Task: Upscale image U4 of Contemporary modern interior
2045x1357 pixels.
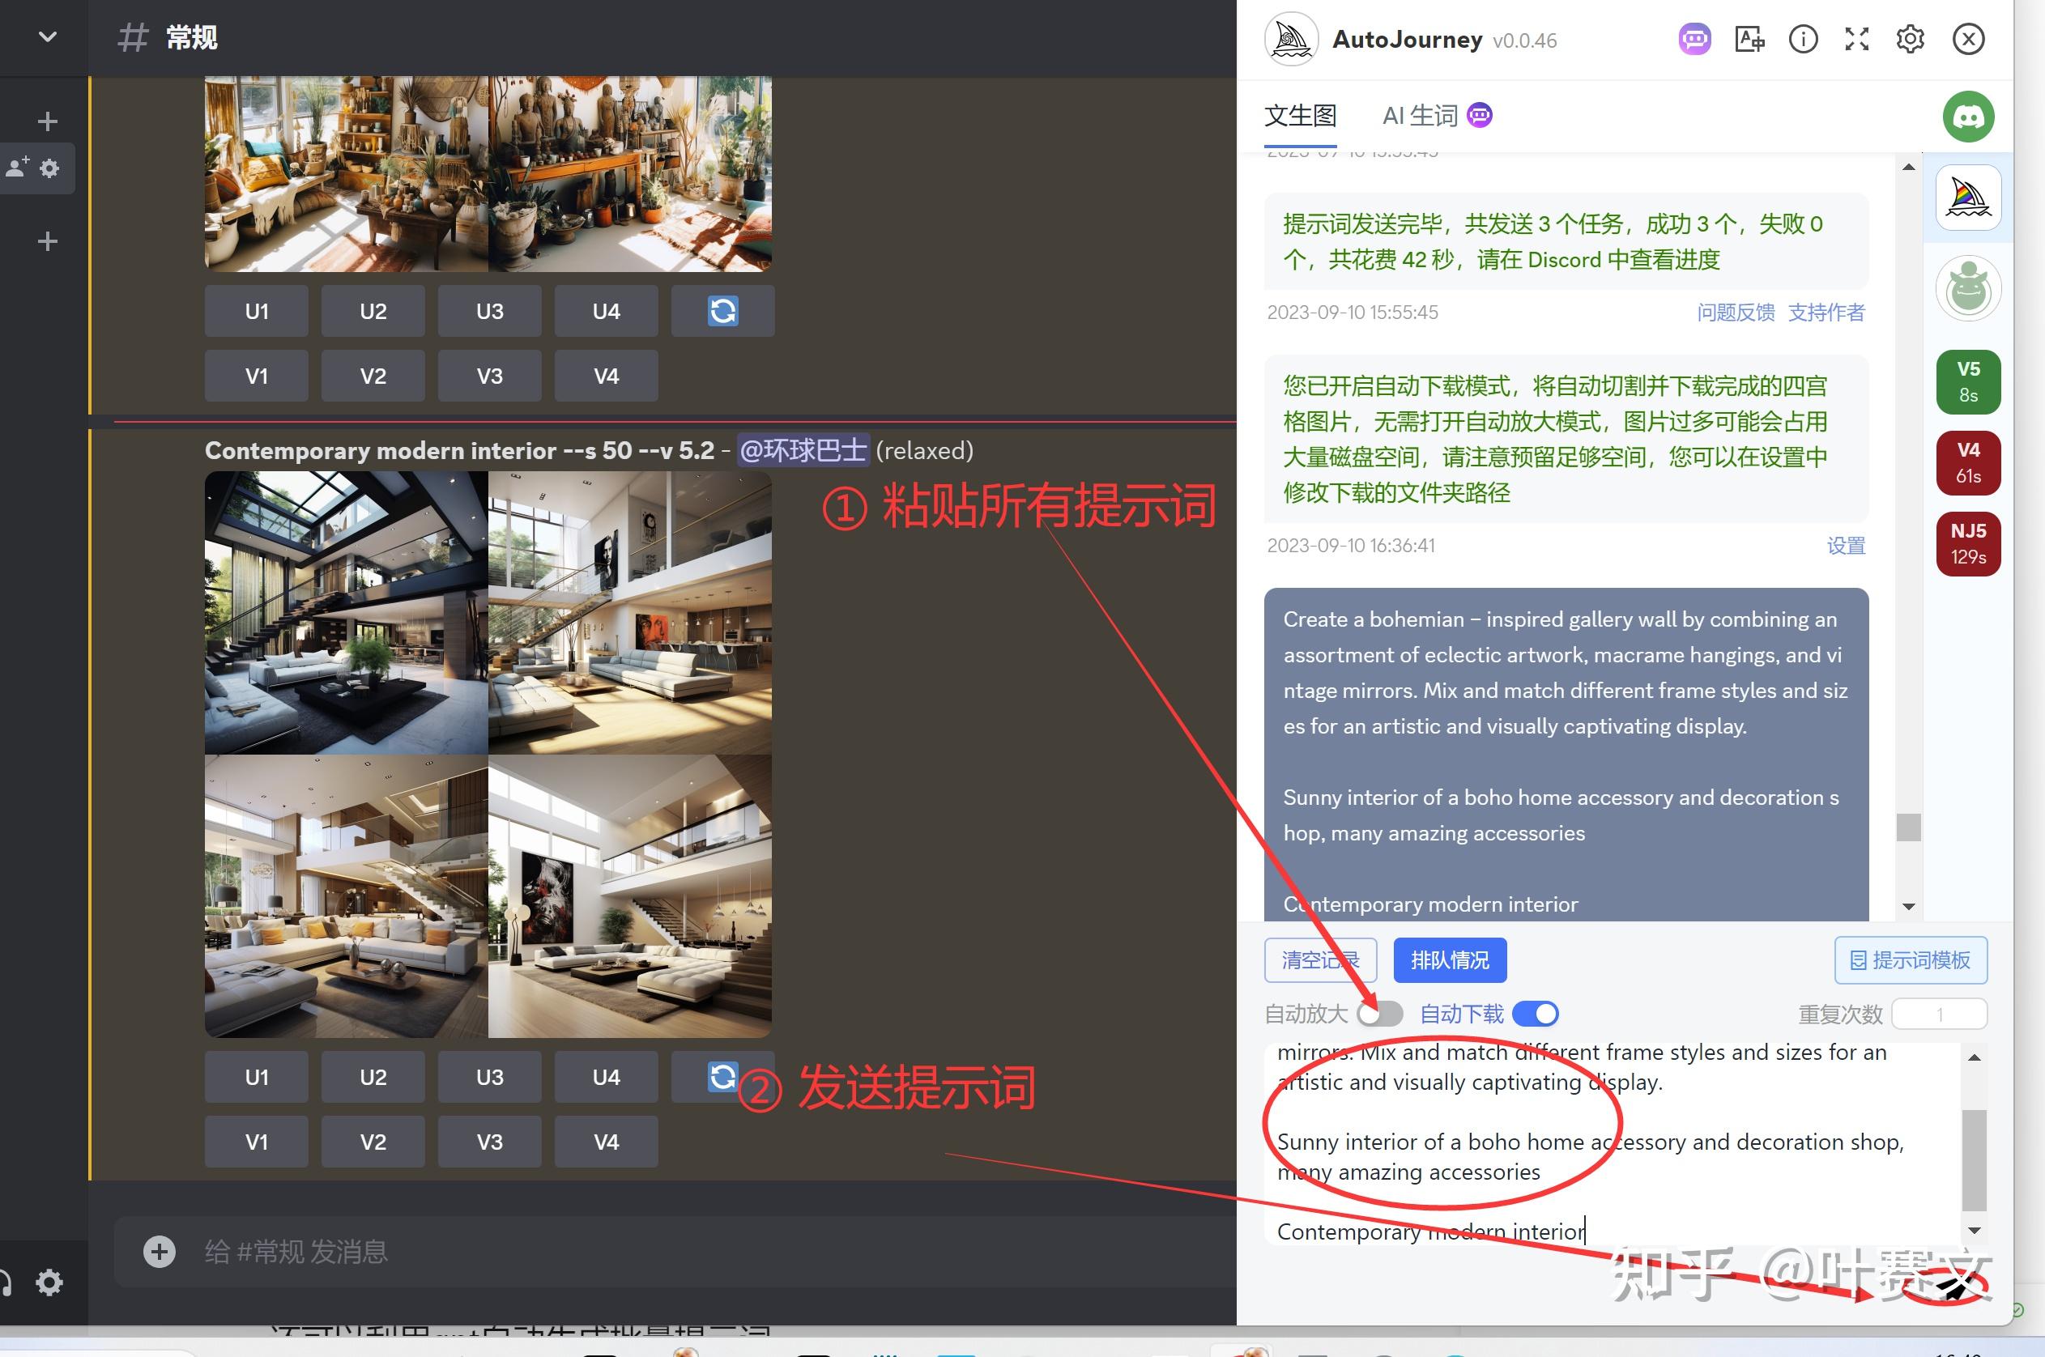Action: pyautogui.click(x=606, y=1076)
